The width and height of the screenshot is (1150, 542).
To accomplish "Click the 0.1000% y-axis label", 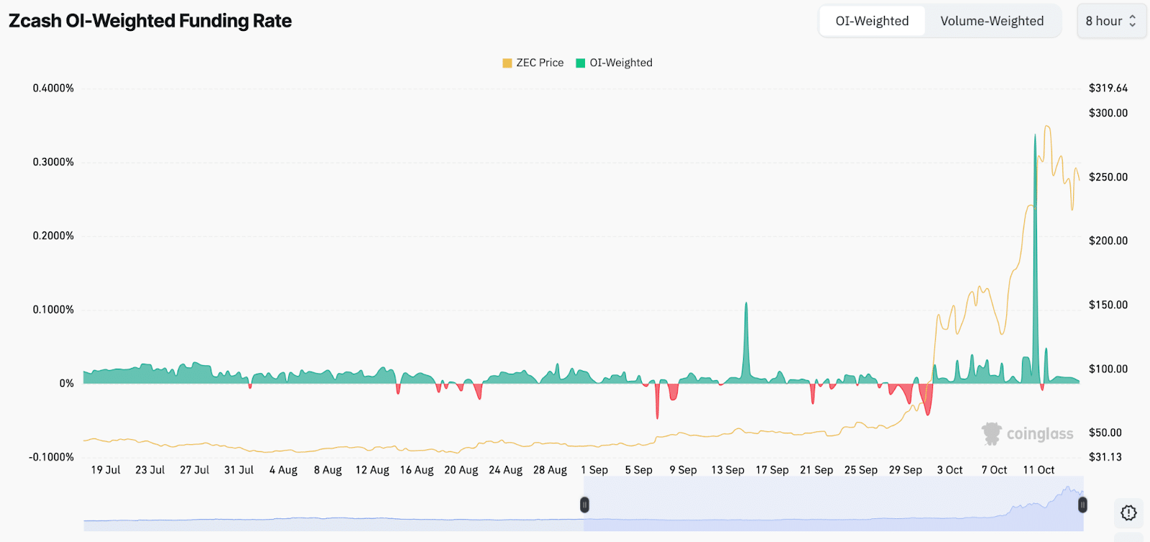I will 53,310.
